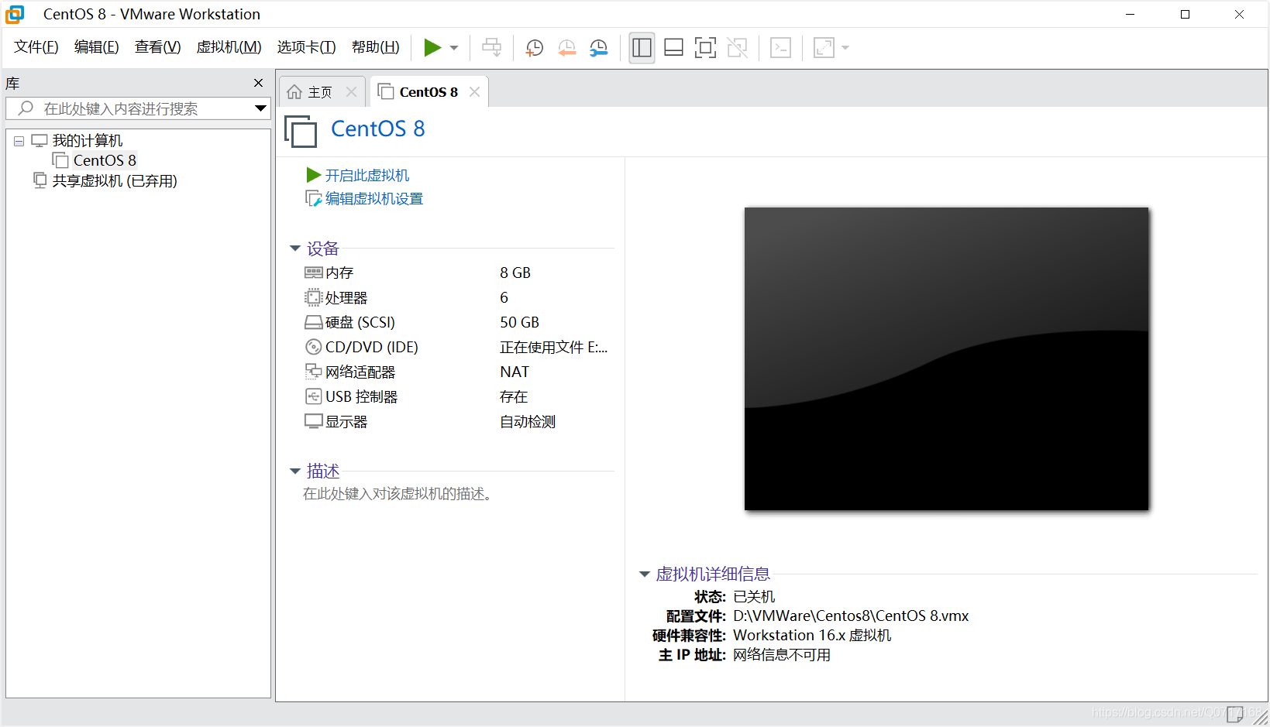
Task: Open the 编辑(E) menu
Action: point(96,47)
